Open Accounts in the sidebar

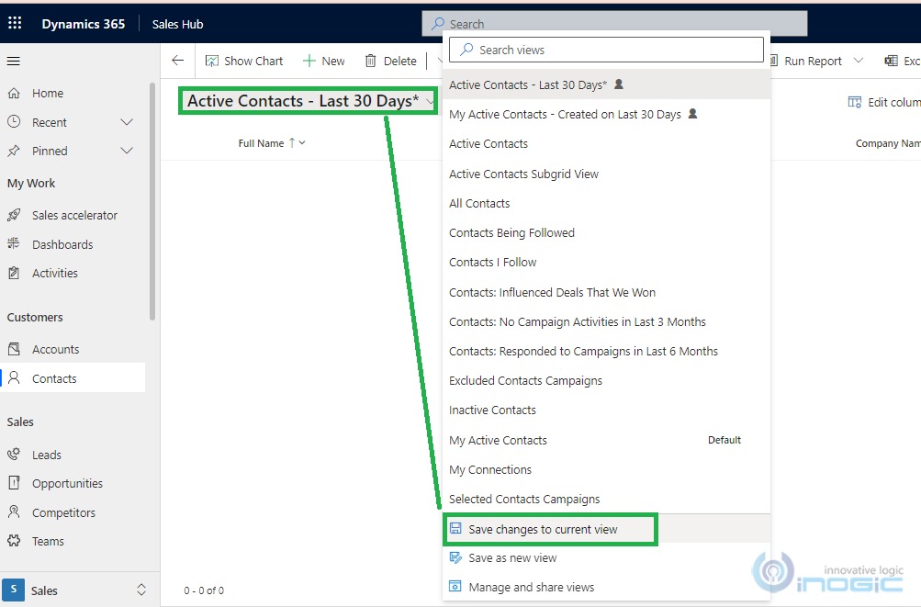pyautogui.click(x=73, y=349)
